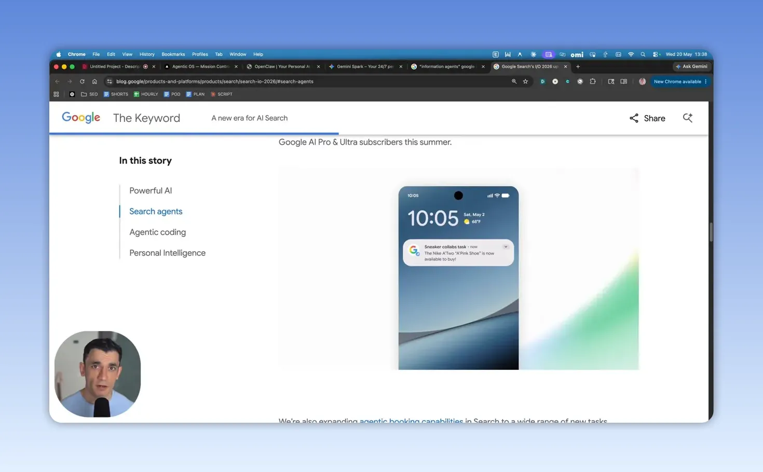
Task: Click the zoom magnifier icon in address bar
Action: coord(514,81)
